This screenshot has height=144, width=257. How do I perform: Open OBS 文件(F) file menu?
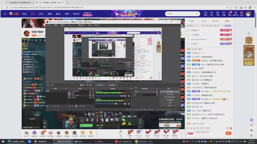click(49, 25)
